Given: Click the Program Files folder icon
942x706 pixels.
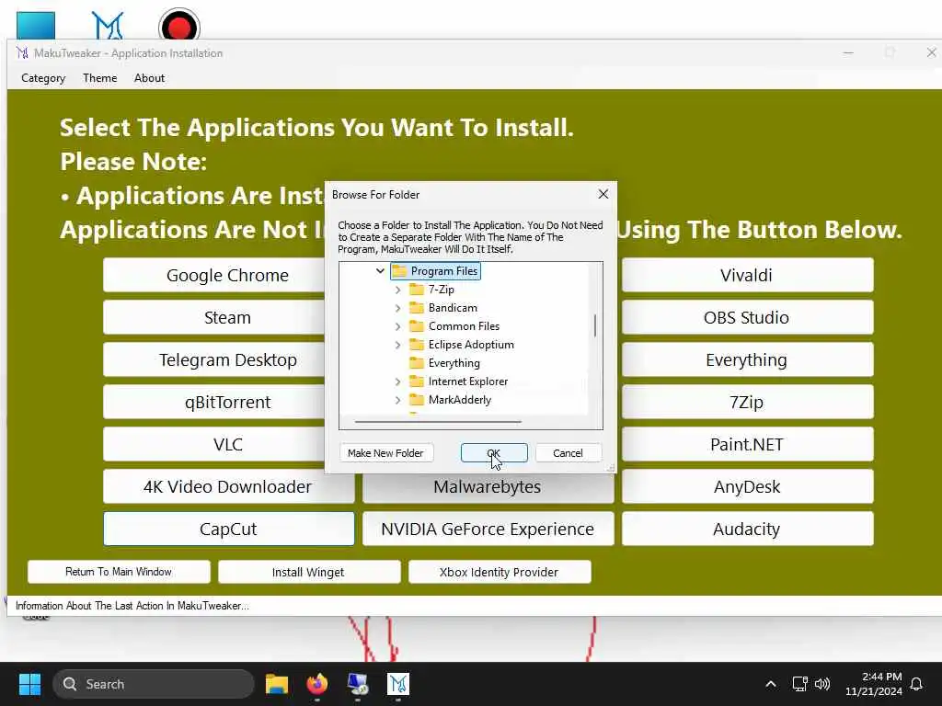Looking at the screenshot, I should 399,271.
